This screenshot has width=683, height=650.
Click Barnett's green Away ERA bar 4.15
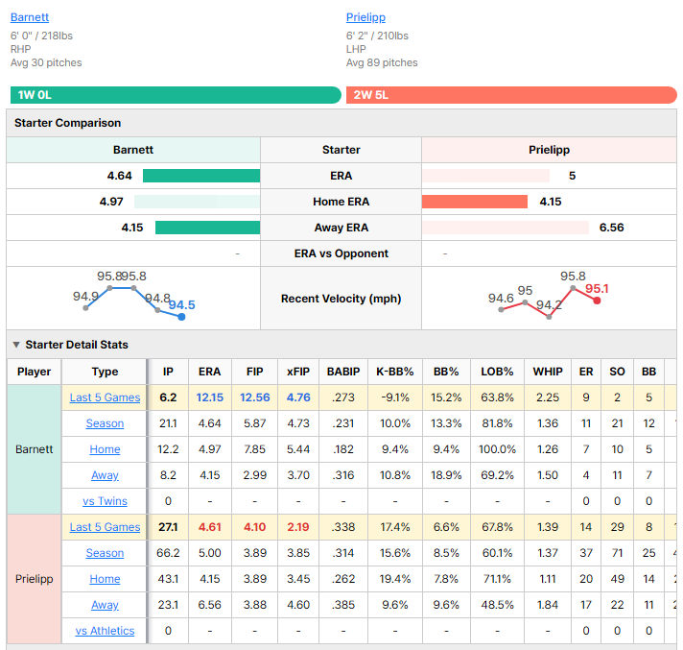(208, 228)
